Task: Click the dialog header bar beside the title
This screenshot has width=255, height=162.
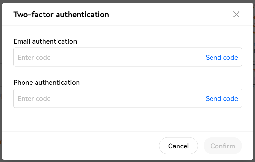Action: 171,15
